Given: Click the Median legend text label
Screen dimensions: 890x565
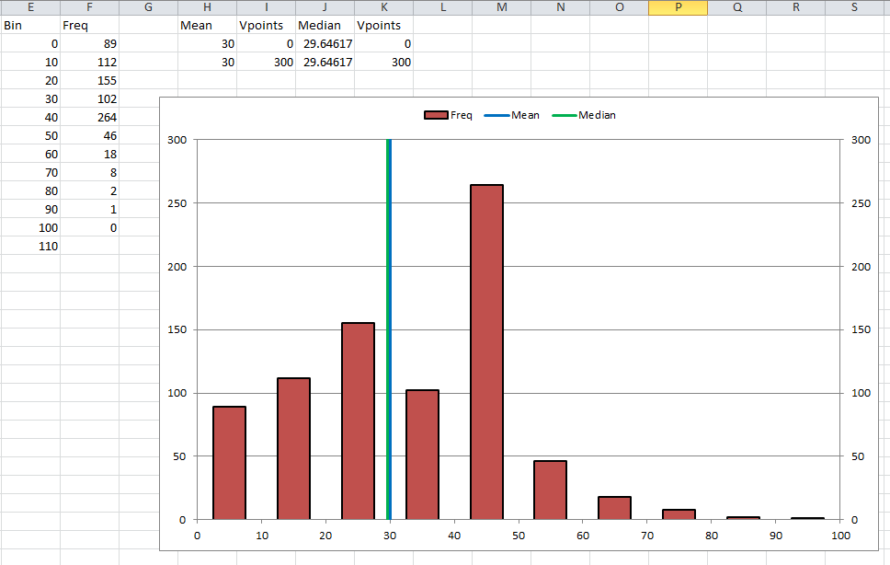Looking at the screenshot, I should coord(598,115).
